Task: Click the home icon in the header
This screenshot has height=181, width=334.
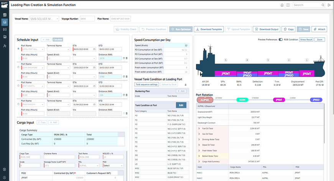Action: [x=282, y=5]
